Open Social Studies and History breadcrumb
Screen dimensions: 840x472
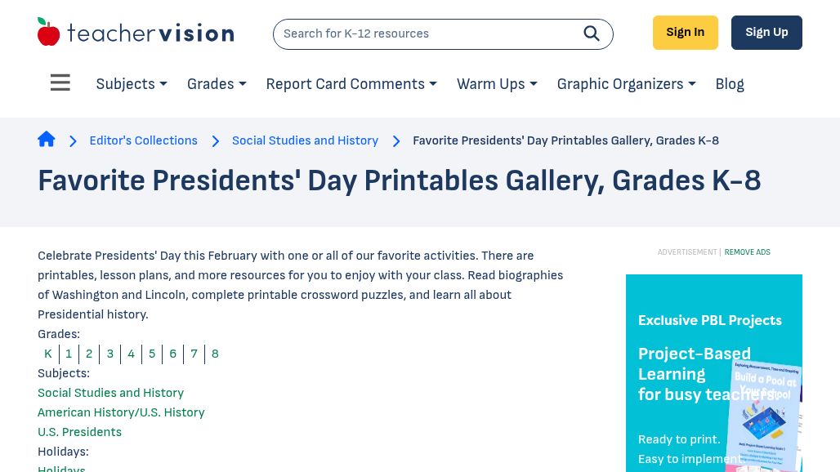(305, 140)
